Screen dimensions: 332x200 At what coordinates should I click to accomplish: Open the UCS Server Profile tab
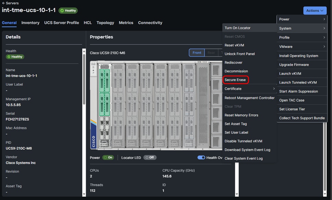tap(62, 23)
